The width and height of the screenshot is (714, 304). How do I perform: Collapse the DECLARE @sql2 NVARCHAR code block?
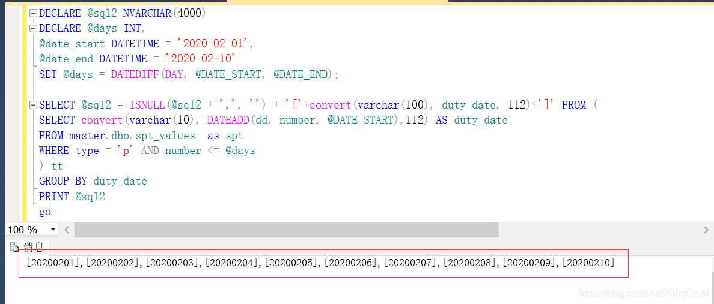[x=33, y=14]
